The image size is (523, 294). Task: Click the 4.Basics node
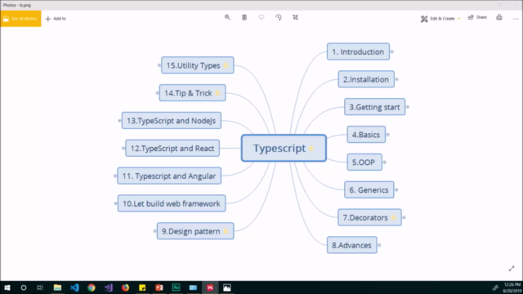tap(366, 135)
